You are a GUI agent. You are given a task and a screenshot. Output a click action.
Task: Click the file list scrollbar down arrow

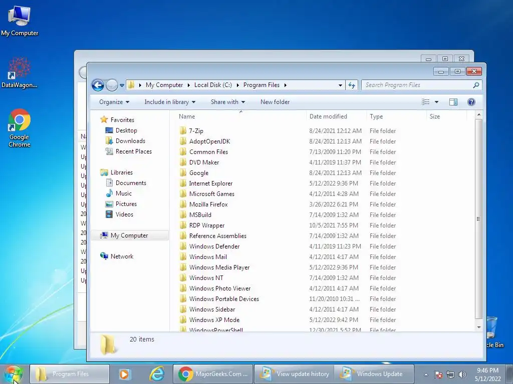click(x=478, y=327)
